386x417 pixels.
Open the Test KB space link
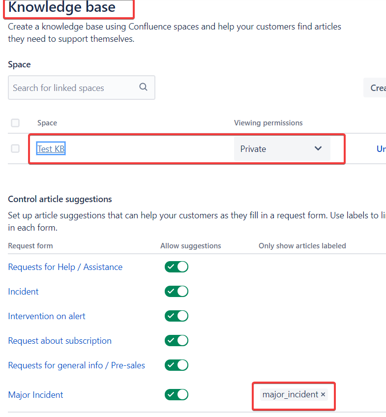(x=51, y=149)
